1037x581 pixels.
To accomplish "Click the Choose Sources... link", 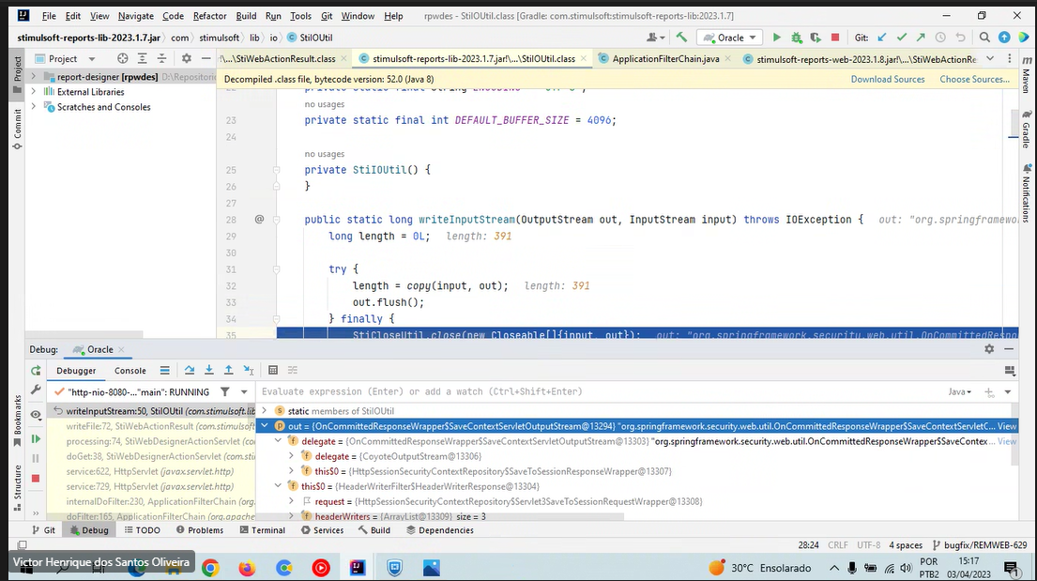I will pos(975,79).
